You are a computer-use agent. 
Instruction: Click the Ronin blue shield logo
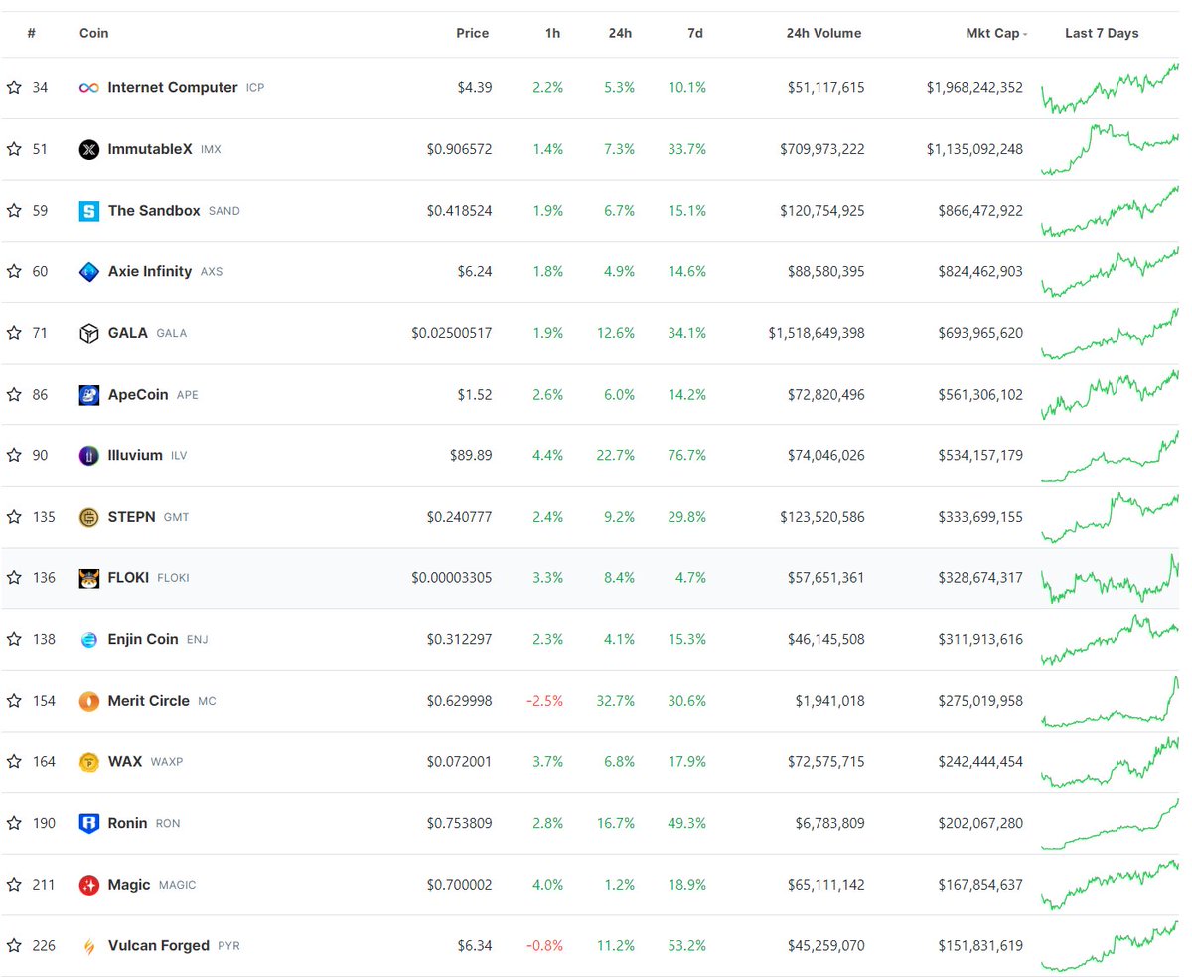coord(89,824)
